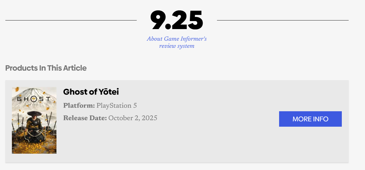Open the Ghost of Yōtei cover thumbnail
Image resolution: width=365 pixels, height=170 pixels.
click(x=34, y=120)
